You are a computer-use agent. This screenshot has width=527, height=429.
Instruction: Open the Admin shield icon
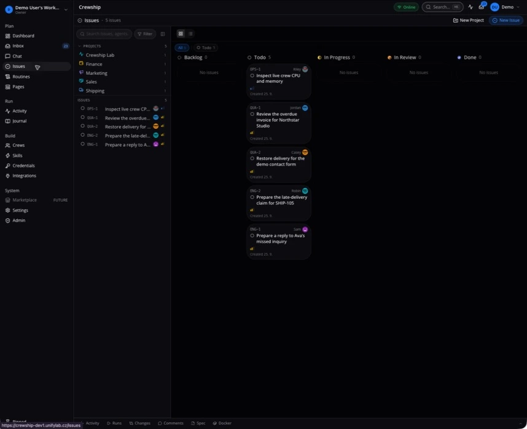7,220
